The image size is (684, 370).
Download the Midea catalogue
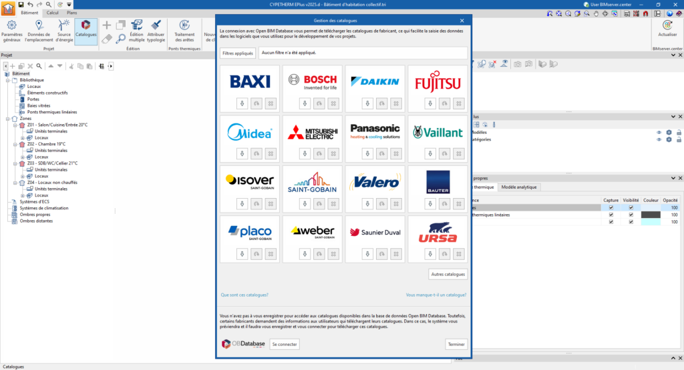(242, 153)
